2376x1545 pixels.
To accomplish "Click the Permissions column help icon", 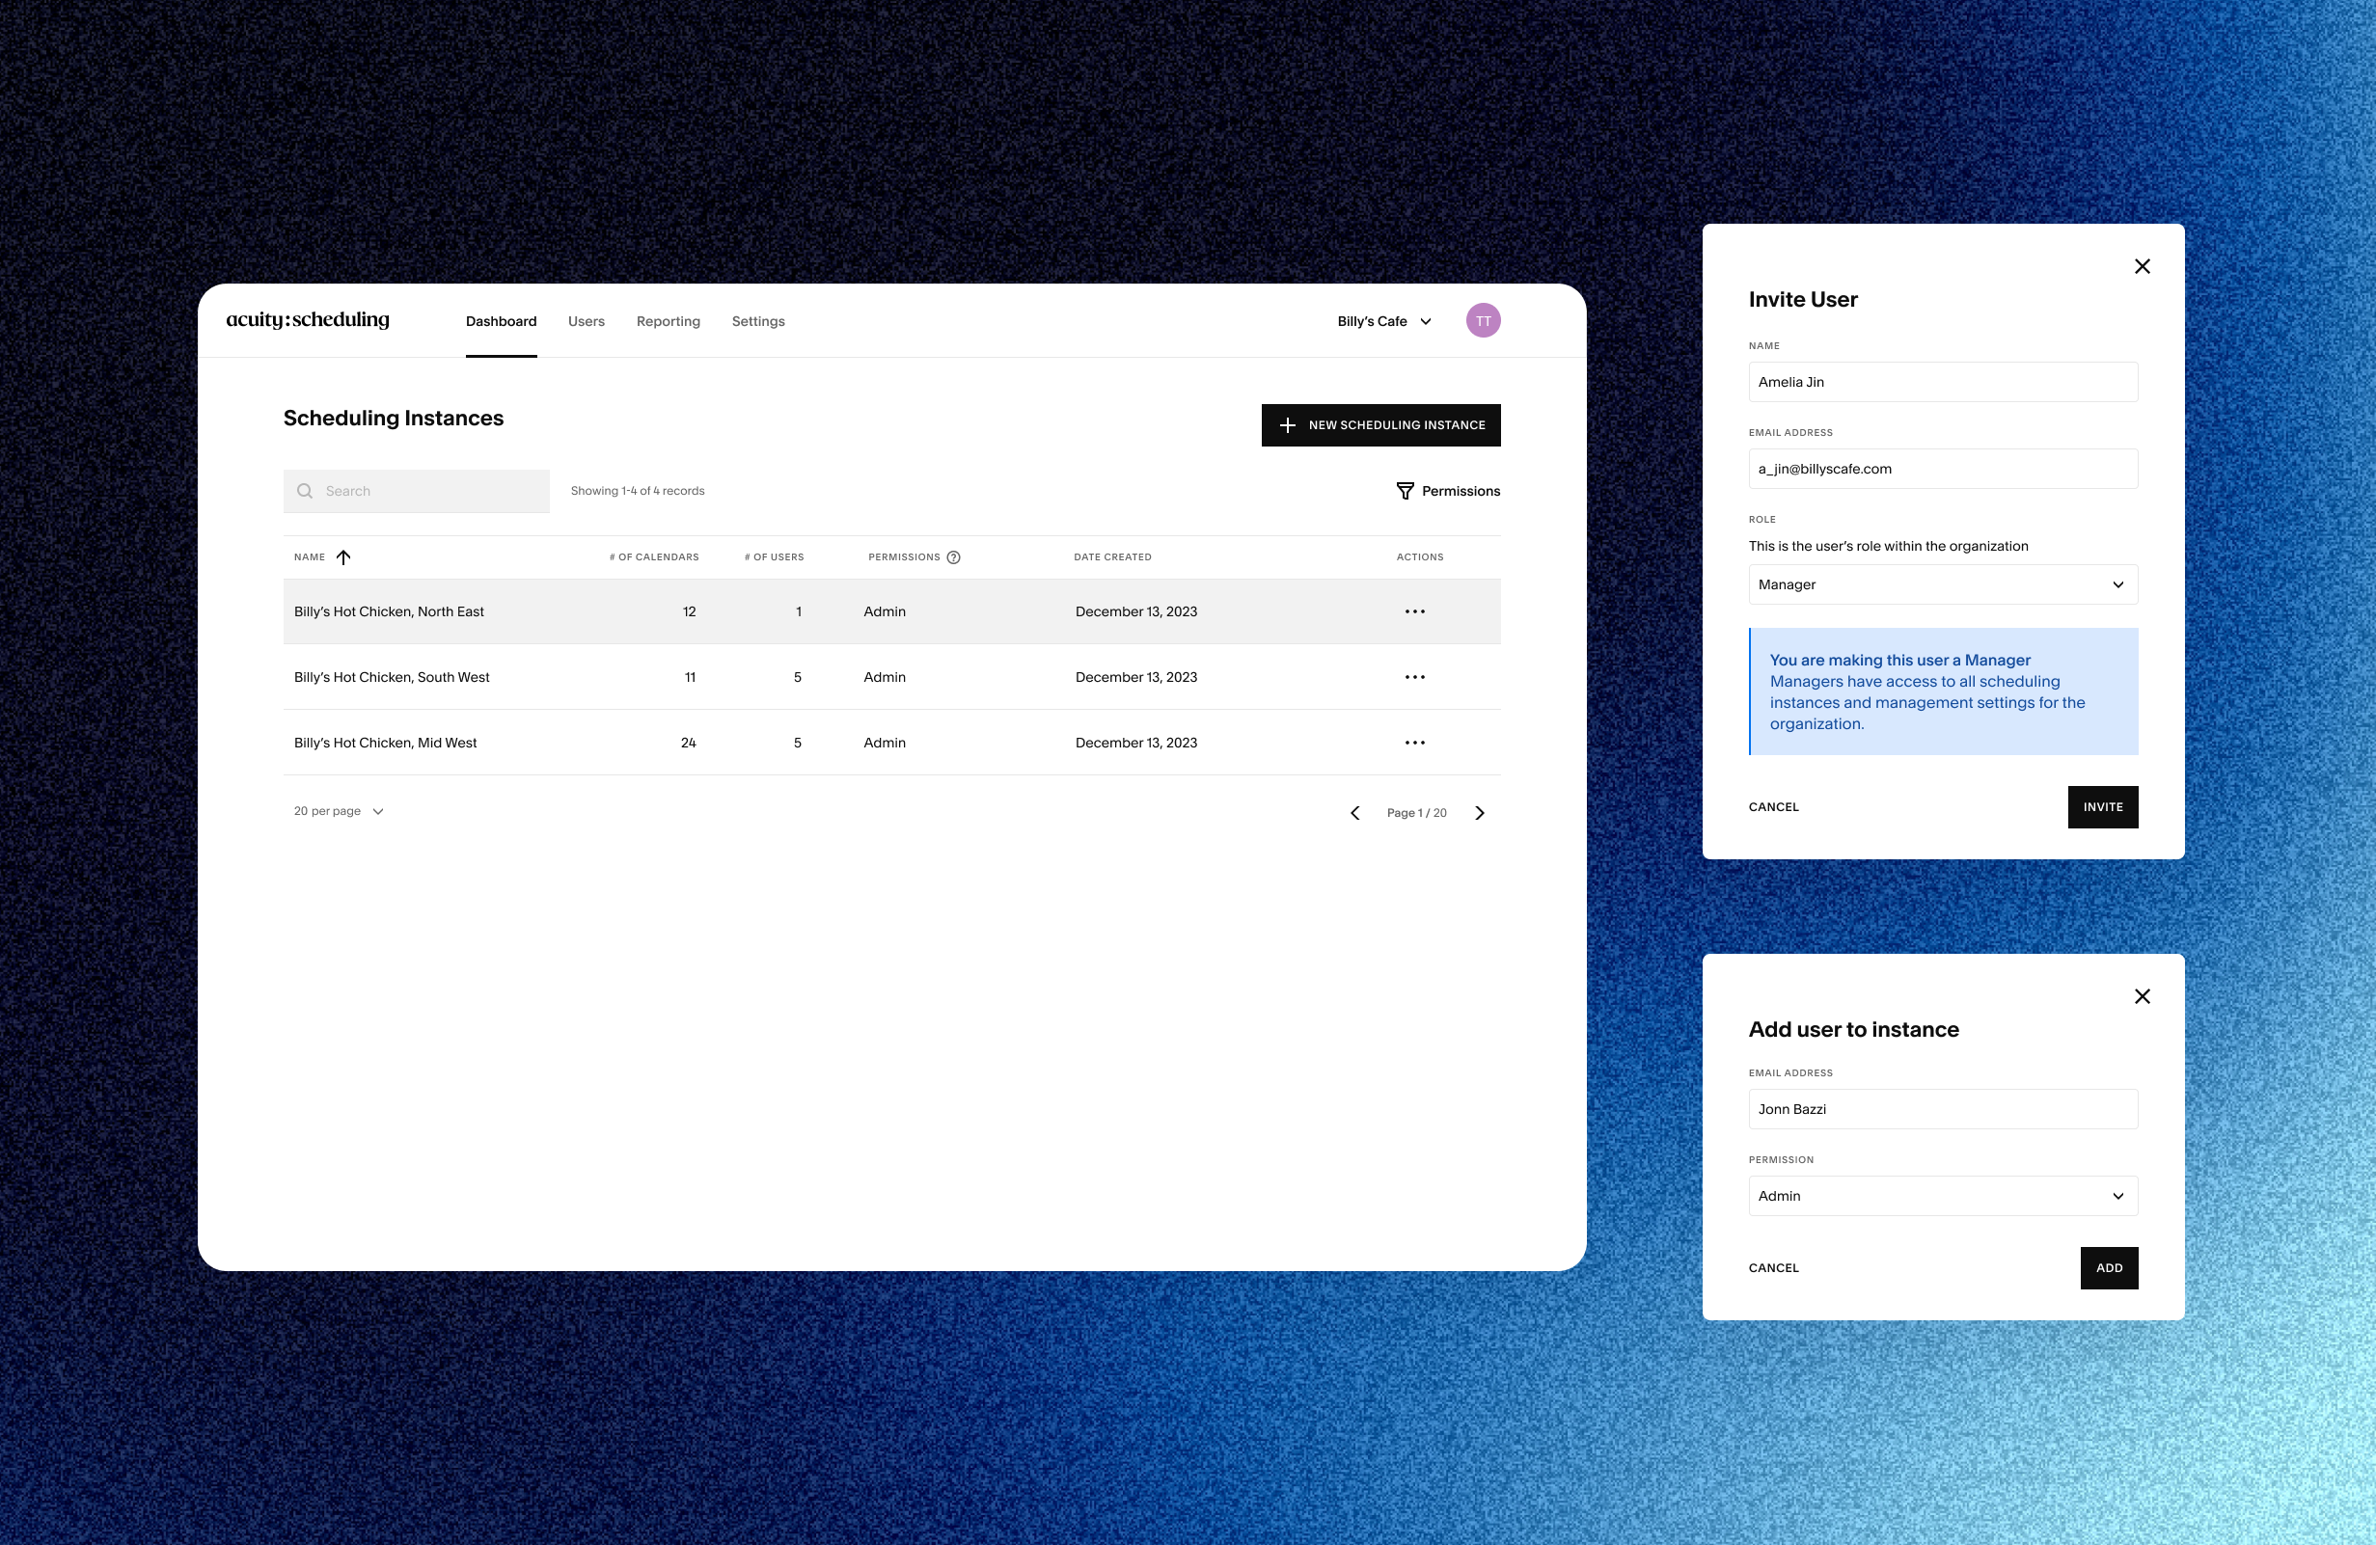I will [954, 556].
